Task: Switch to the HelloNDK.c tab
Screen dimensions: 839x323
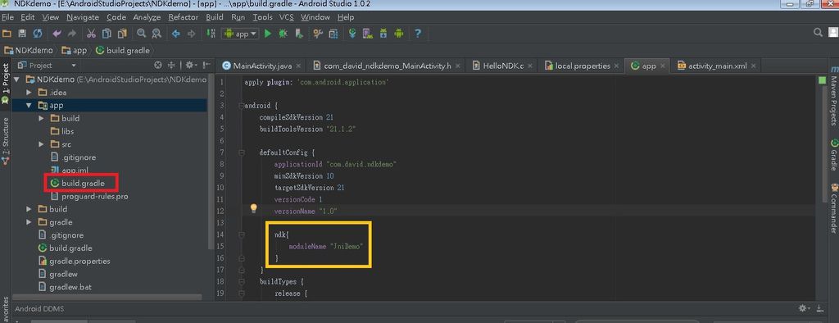Action: 502,66
